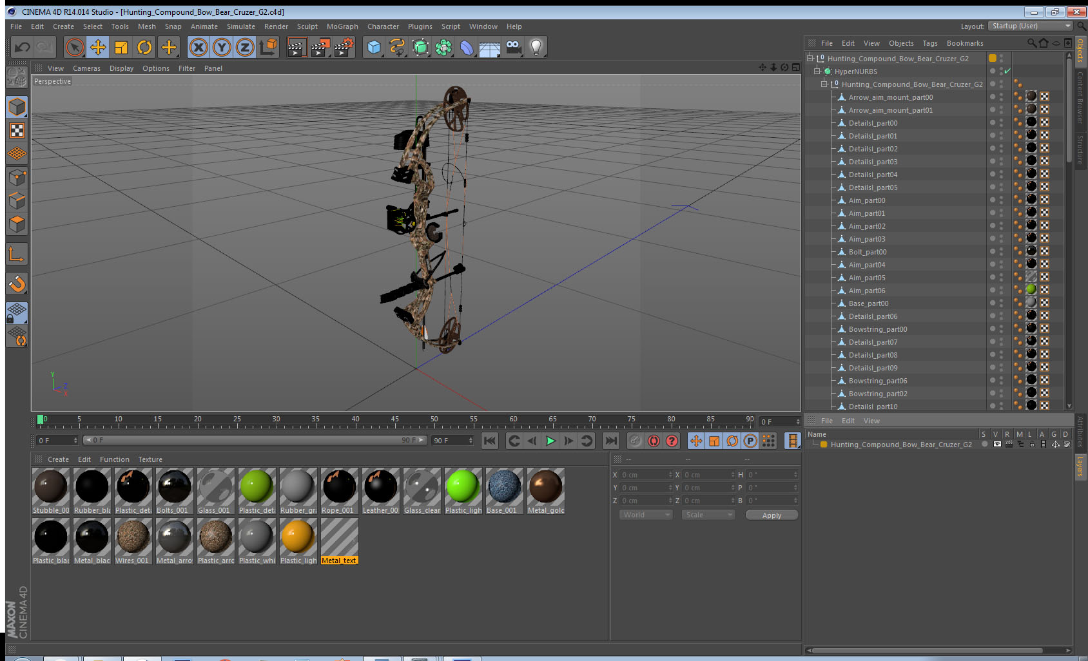Select the Metal_golc material swatch
The image size is (1088, 661).
546,491
